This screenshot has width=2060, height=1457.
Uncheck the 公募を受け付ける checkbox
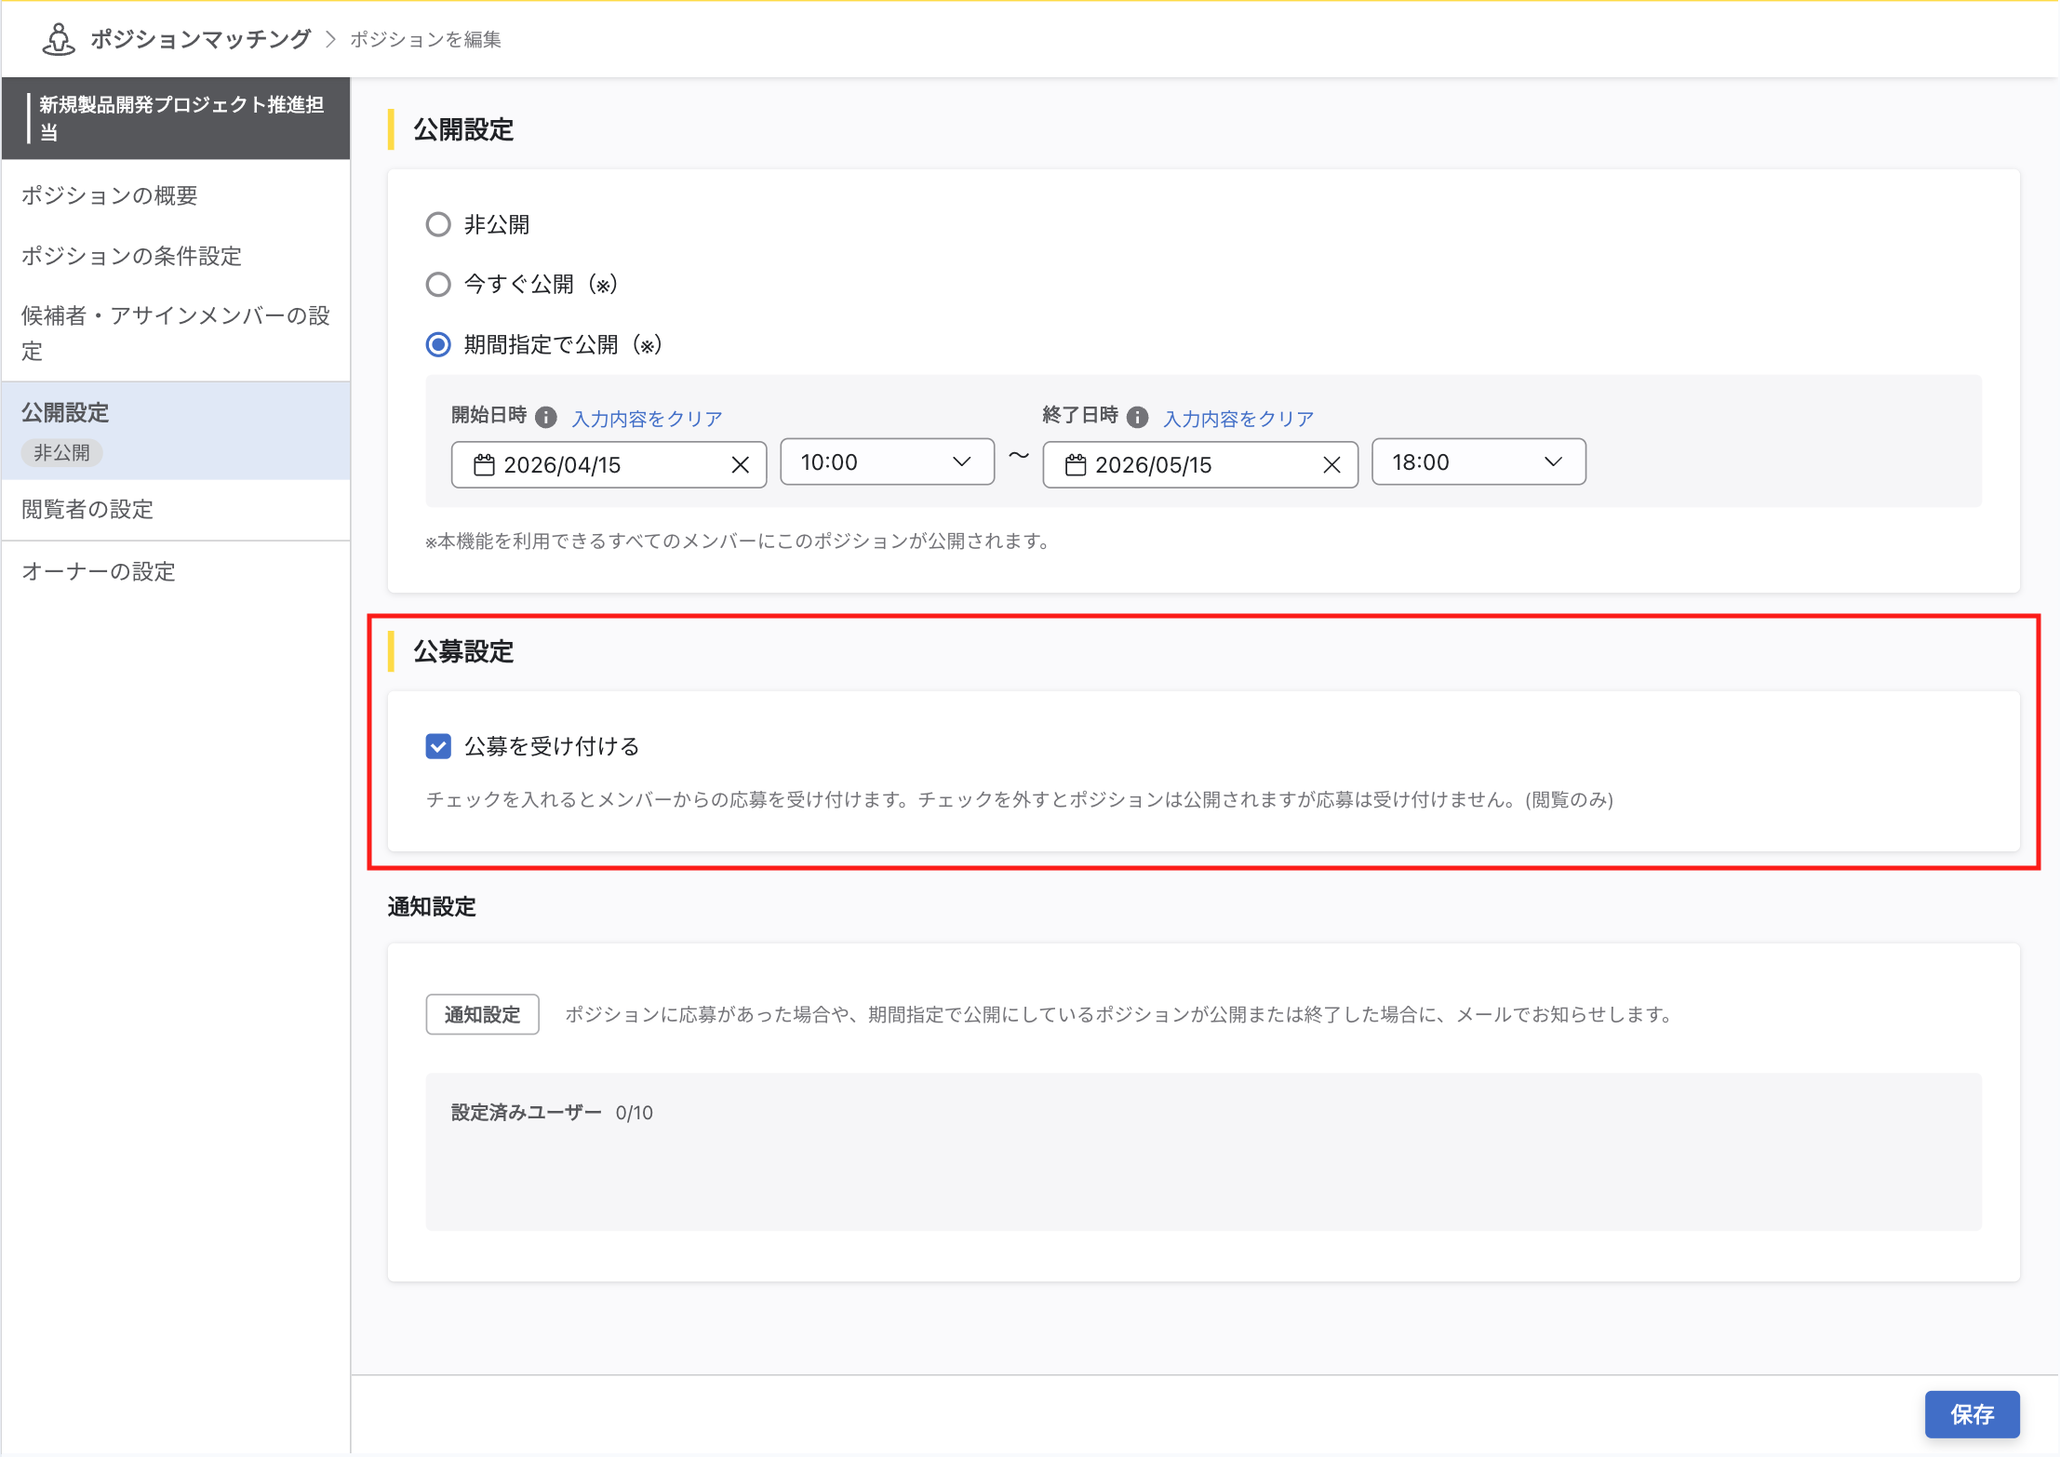coord(438,745)
